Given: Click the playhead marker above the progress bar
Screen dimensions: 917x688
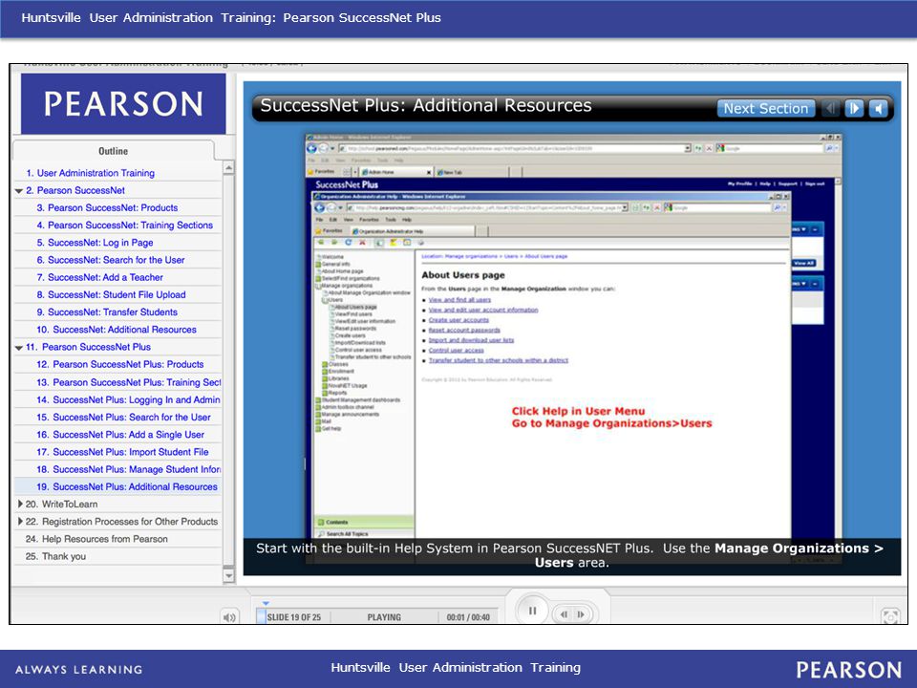Looking at the screenshot, I should (x=266, y=603).
